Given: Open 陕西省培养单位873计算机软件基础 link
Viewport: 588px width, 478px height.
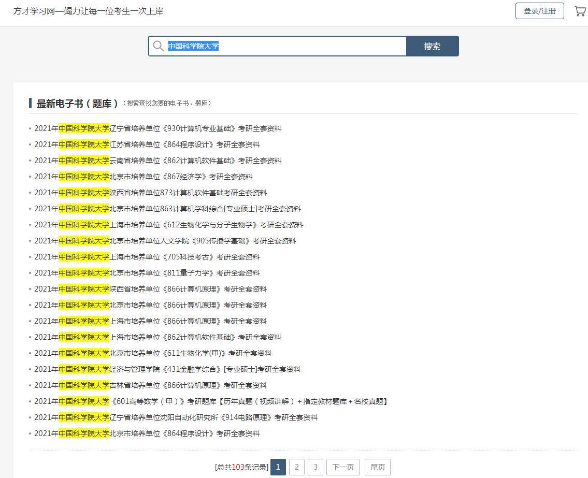Looking at the screenshot, I should 150,193.
